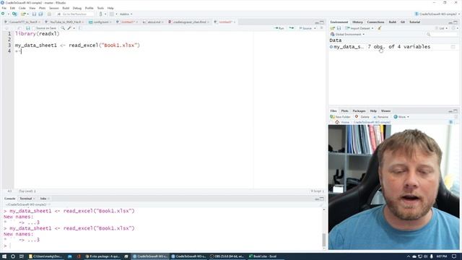The image size is (462, 260).
Task: Toggle the Source on Save checkbox
Action: coord(34,28)
